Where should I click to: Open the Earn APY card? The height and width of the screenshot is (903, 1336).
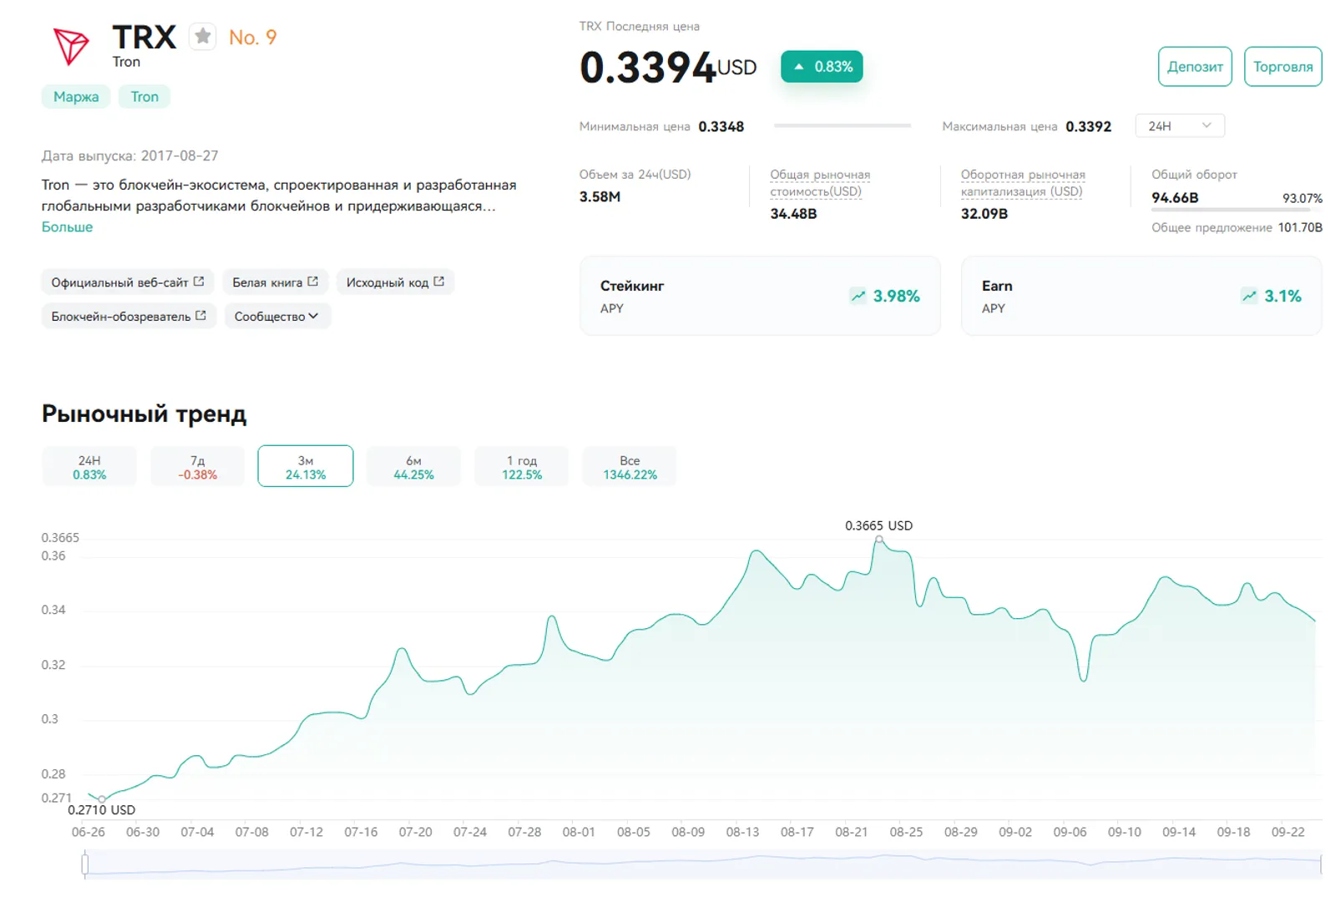pyautogui.click(x=1141, y=296)
